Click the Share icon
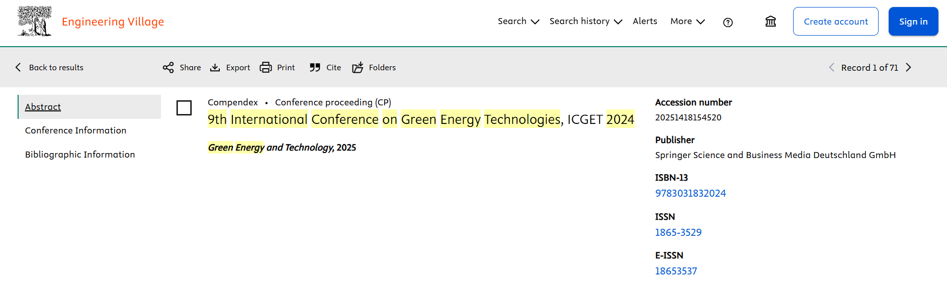Image resolution: width=947 pixels, height=288 pixels. [x=168, y=67]
